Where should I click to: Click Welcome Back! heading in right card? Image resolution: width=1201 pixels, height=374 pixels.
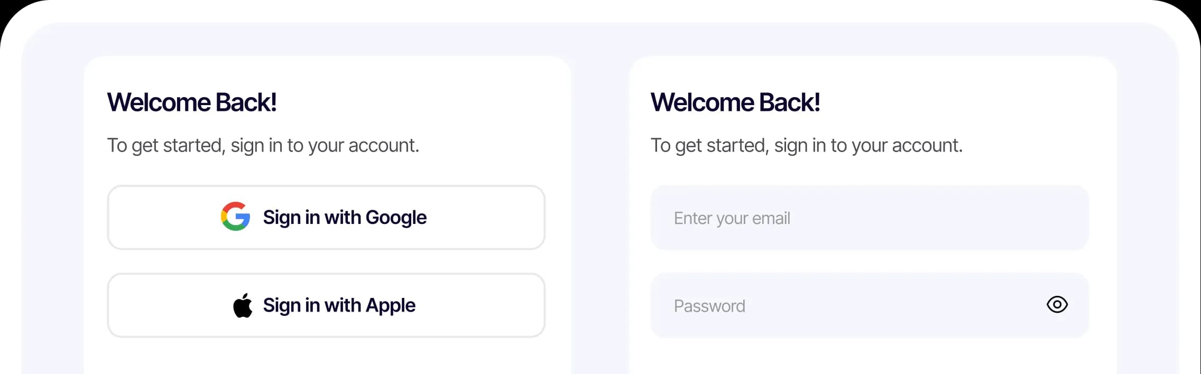[x=735, y=102]
